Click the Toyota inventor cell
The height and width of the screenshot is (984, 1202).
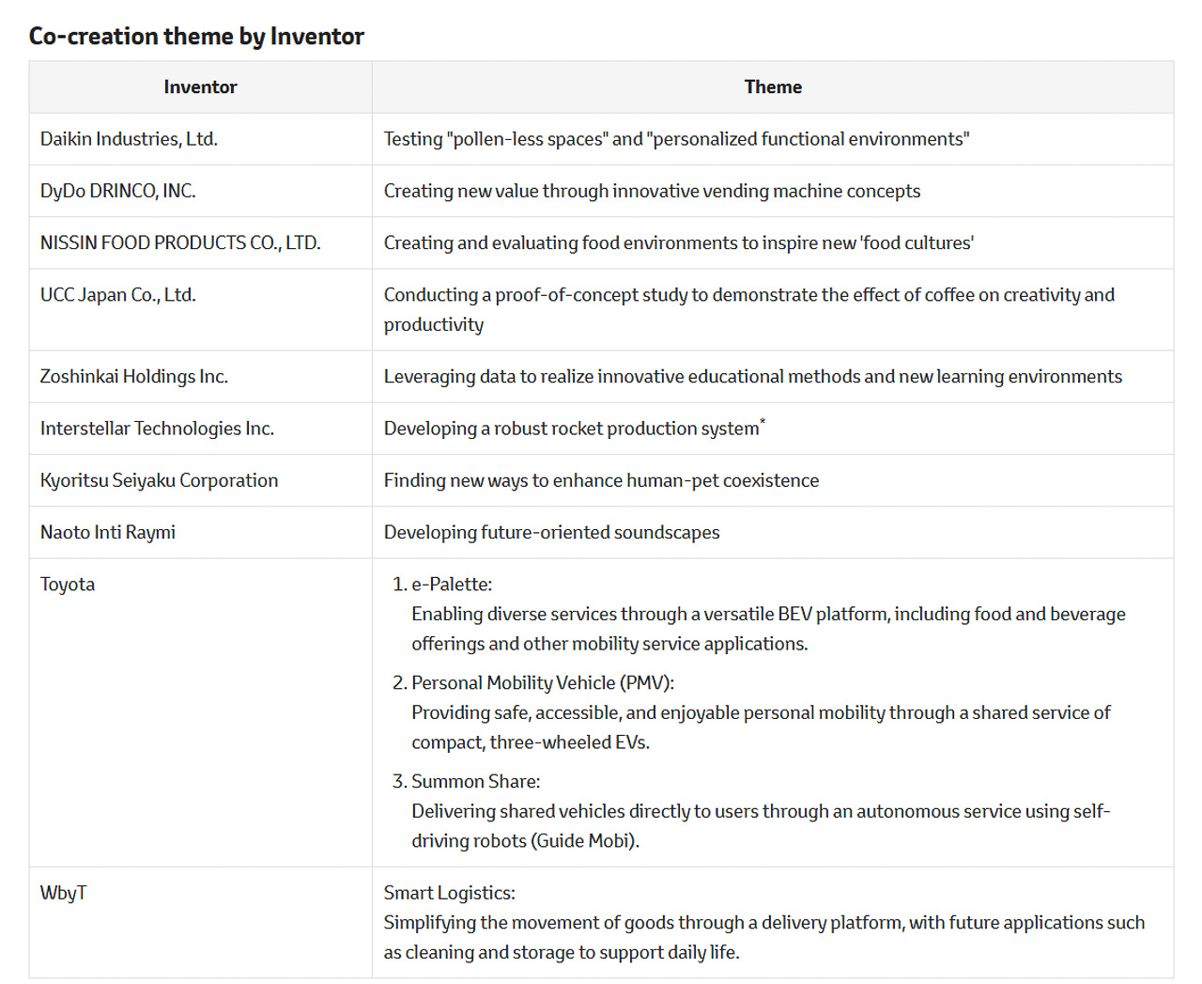[x=68, y=585]
